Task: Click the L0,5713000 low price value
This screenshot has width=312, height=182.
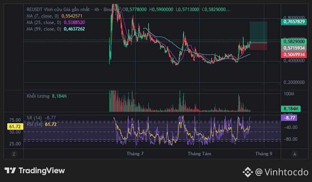Action: 188,10
